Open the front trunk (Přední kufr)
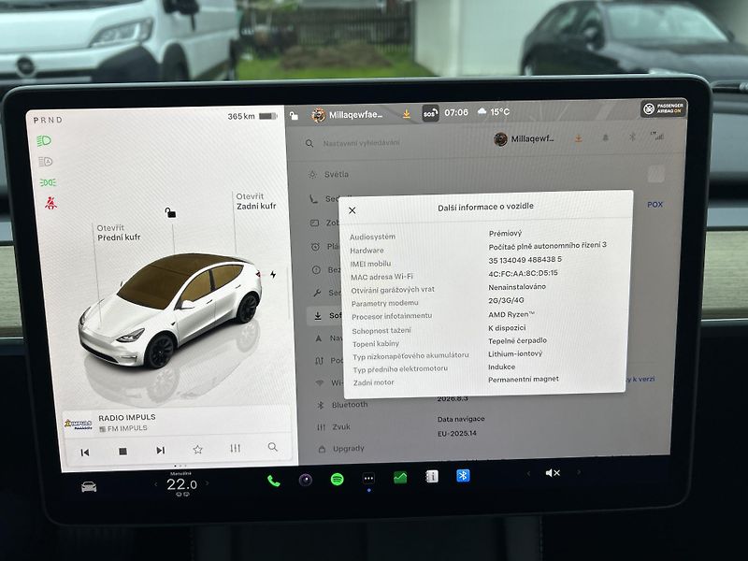 pyautogui.click(x=119, y=233)
